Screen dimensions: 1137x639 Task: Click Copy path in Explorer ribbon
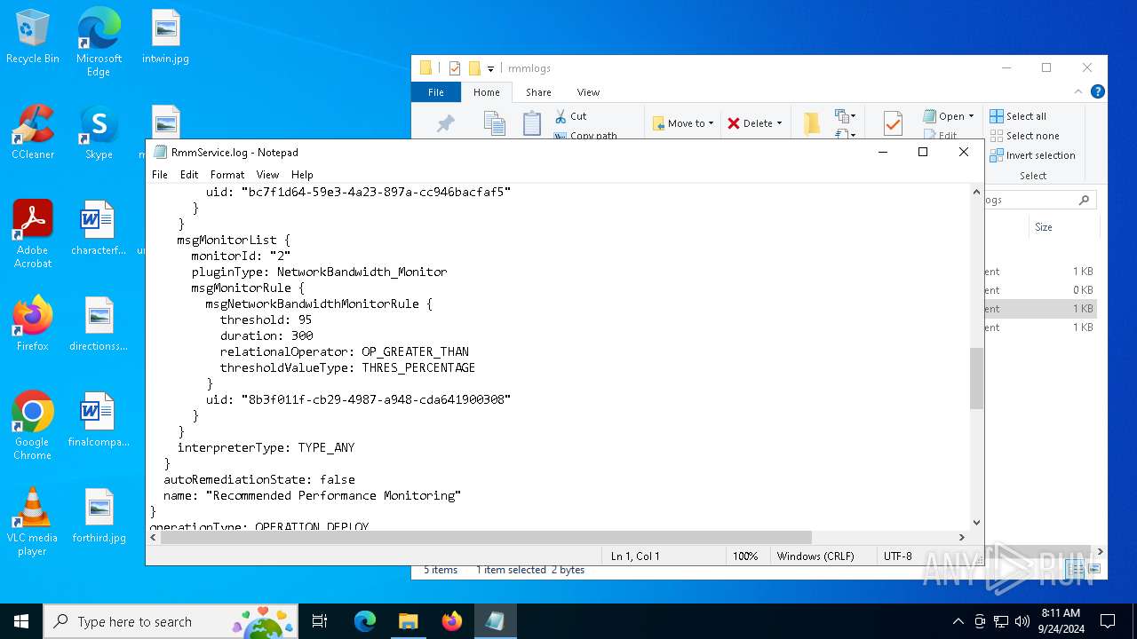coord(585,136)
